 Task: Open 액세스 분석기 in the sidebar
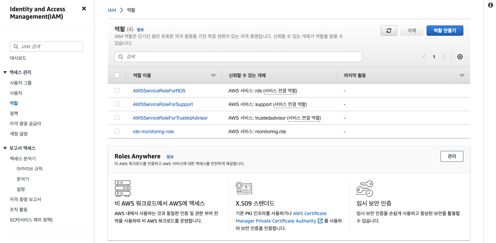coord(23,159)
